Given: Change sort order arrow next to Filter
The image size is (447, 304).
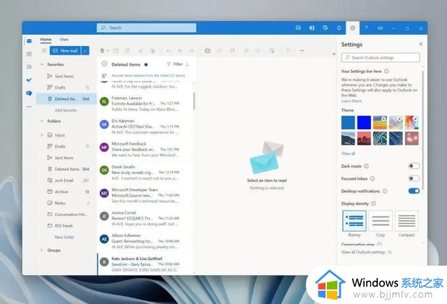Looking at the screenshot, I should [x=187, y=64].
